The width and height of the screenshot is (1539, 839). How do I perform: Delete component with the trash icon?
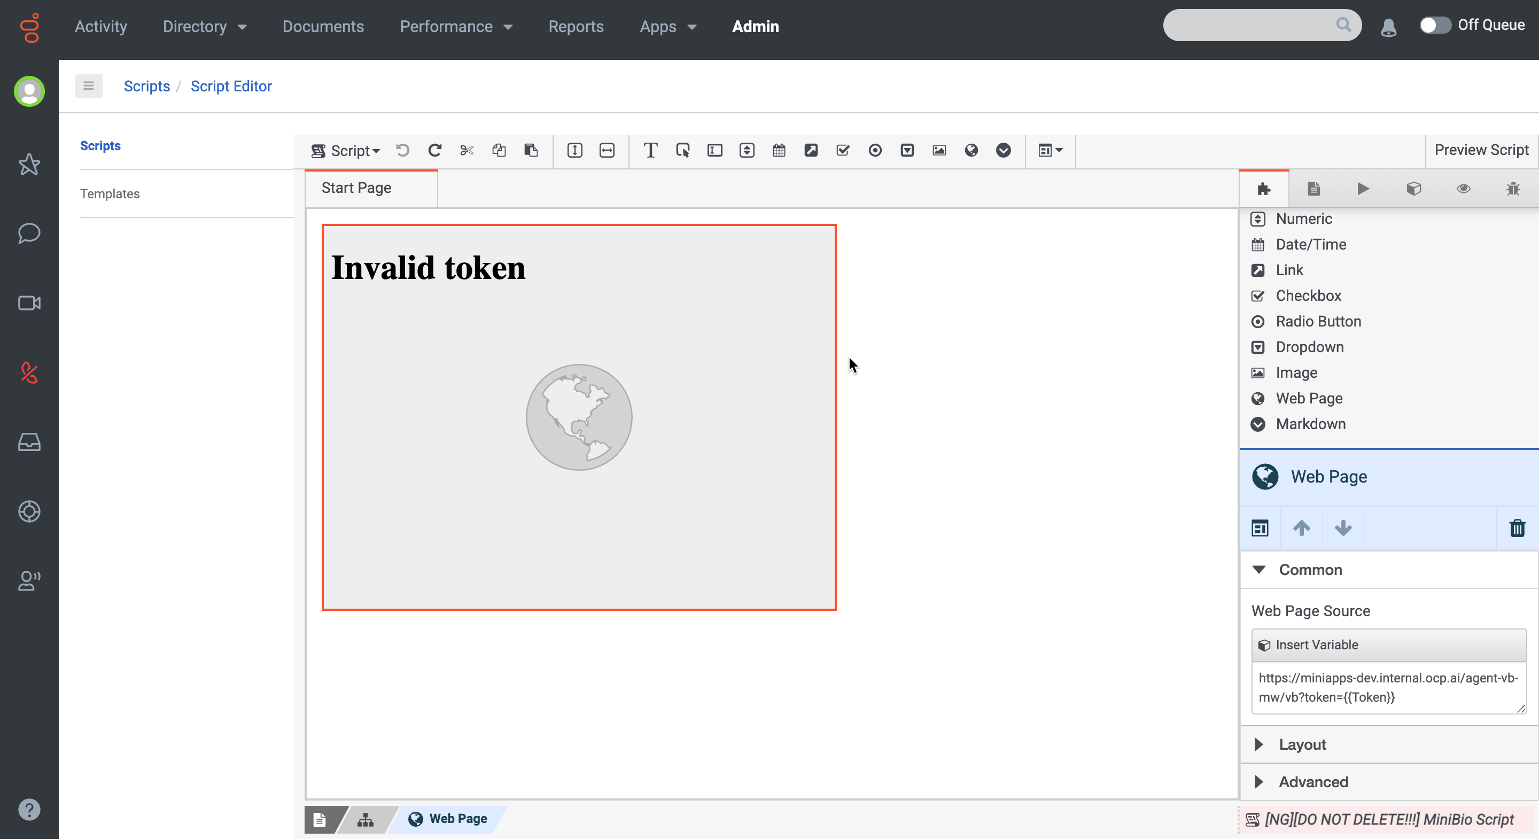click(1517, 527)
